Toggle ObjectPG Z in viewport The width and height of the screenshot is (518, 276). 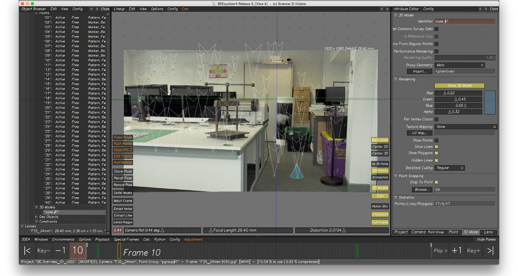123,150
